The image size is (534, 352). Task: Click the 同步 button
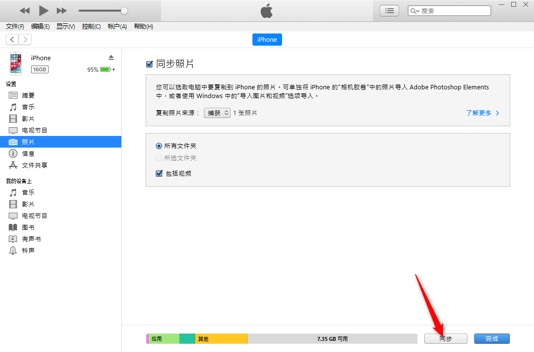(x=446, y=339)
